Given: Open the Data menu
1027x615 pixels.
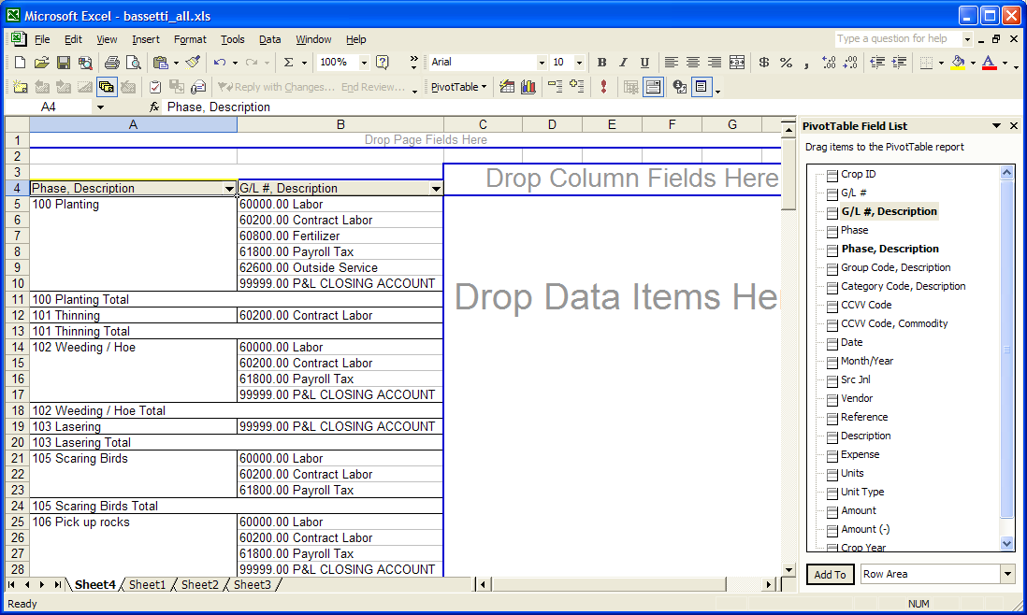Looking at the screenshot, I should click(269, 39).
